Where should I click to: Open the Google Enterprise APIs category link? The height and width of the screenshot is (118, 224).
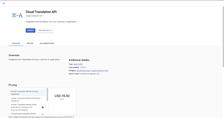coord(99,70)
